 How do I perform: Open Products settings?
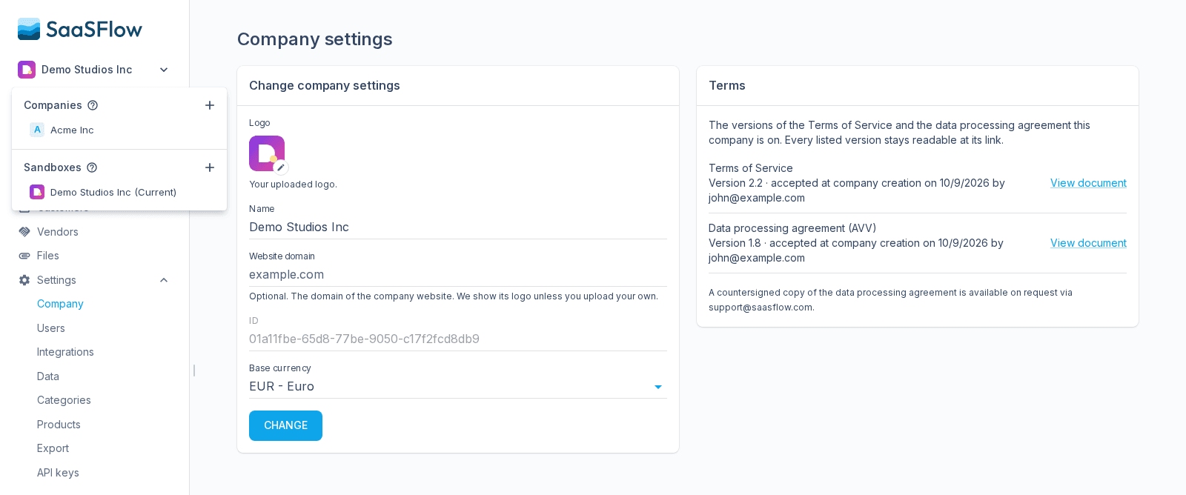[59, 425]
